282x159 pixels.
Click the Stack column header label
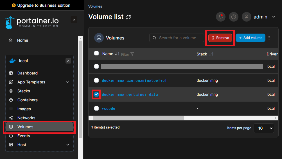(x=202, y=54)
